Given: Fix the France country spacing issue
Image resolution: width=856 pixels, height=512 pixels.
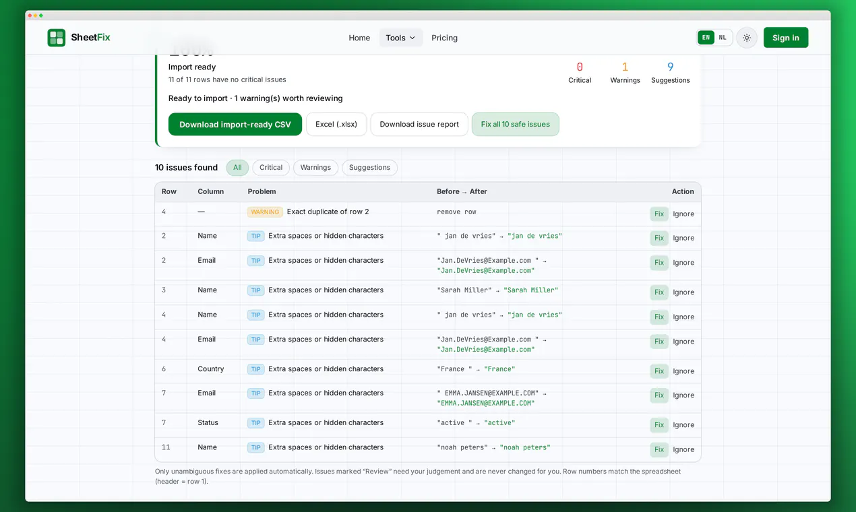Looking at the screenshot, I should click(659, 371).
